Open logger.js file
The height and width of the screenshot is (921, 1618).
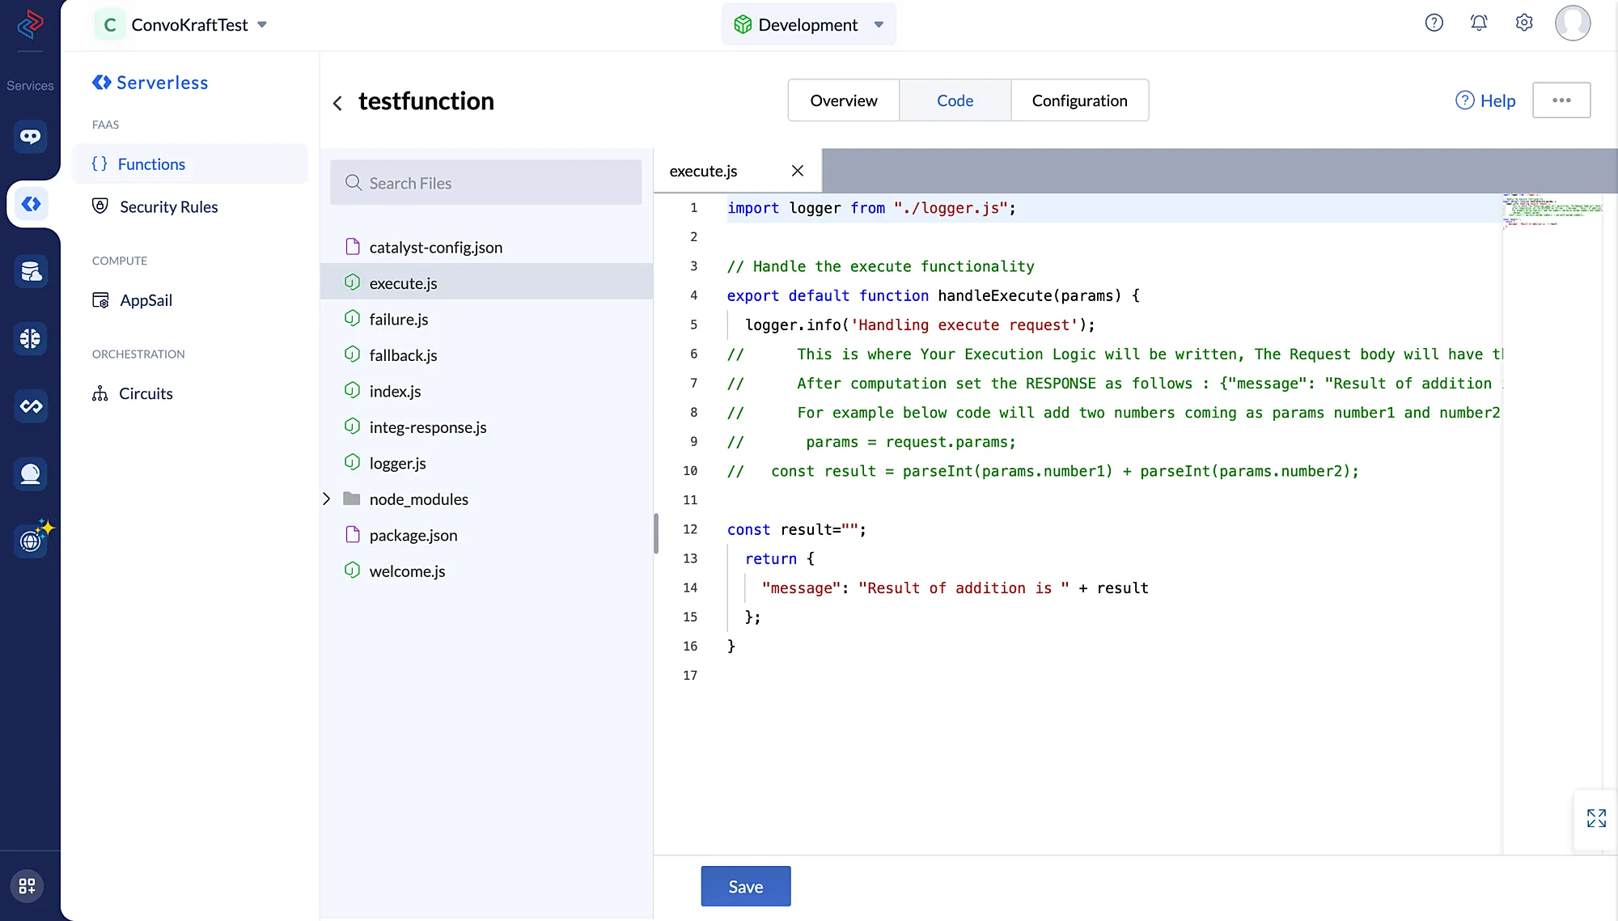pyautogui.click(x=486, y=463)
